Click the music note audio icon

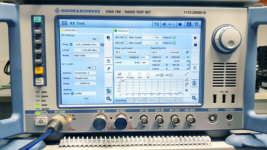click(x=108, y=68)
